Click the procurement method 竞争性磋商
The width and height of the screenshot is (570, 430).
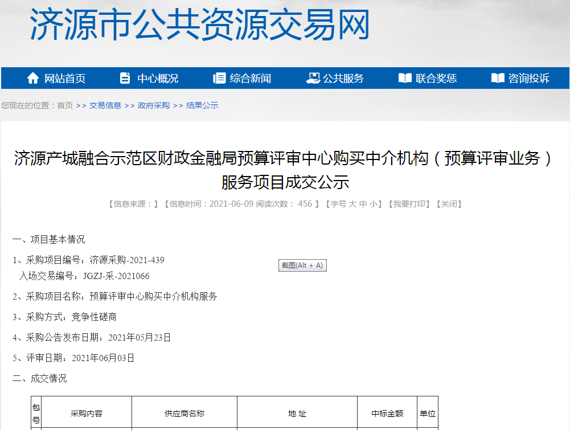click(x=94, y=317)
